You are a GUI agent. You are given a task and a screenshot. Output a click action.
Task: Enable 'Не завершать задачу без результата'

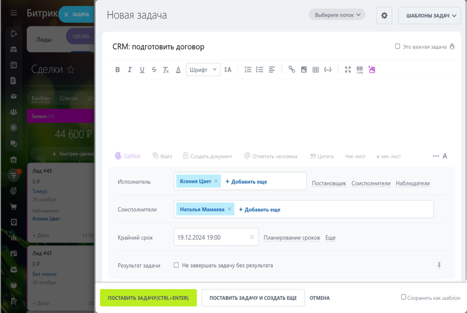176,265
